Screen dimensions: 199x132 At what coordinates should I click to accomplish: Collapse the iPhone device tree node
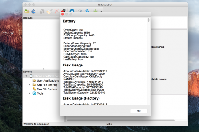[x=26, y=76]
